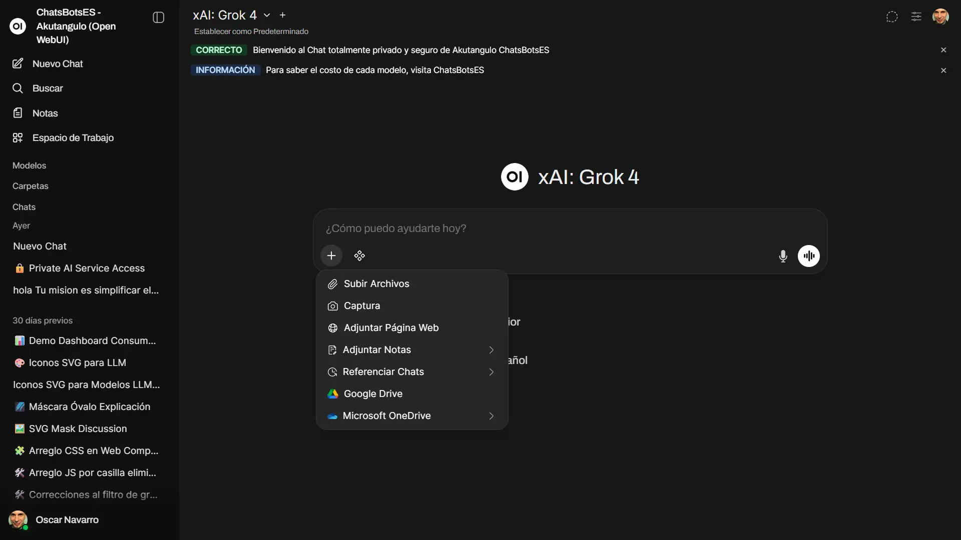The image size is (961, 540).
Task: Select Subir Archivos from the menu
Action: pyautogui.click(x=412, y=284)
